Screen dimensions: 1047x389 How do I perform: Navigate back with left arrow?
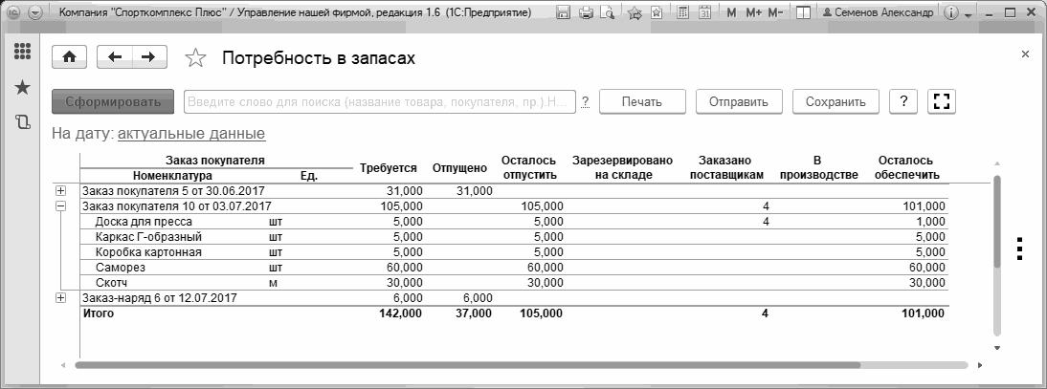pyautogui.click(x=115, y=58)
